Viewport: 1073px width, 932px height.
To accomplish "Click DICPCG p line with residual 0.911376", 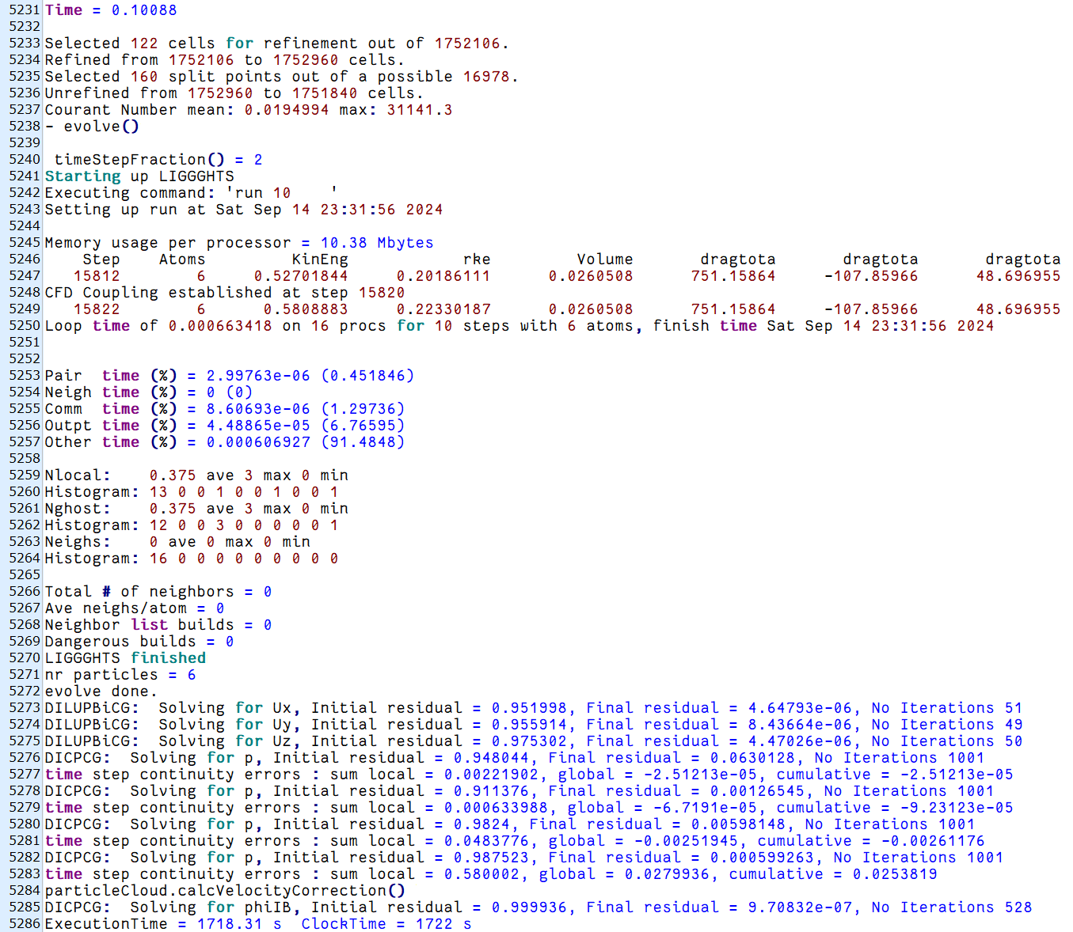I will coord(519,791).
